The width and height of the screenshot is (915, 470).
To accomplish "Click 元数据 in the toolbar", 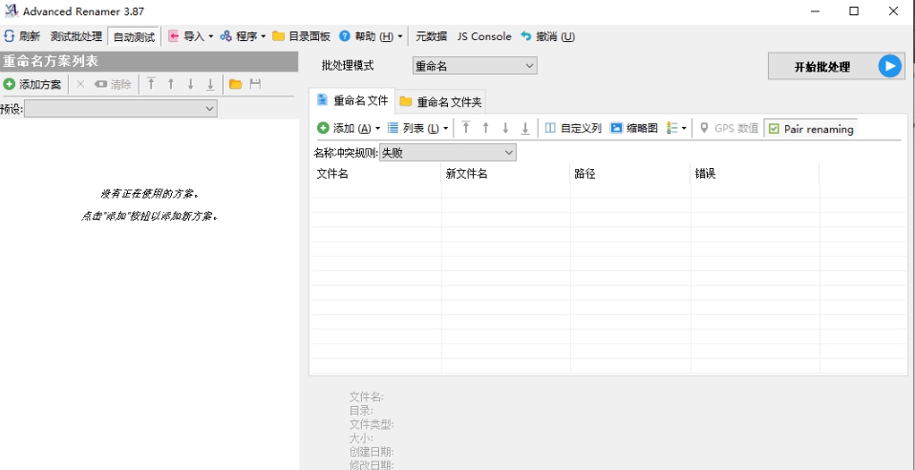I will tap(431, 36).
